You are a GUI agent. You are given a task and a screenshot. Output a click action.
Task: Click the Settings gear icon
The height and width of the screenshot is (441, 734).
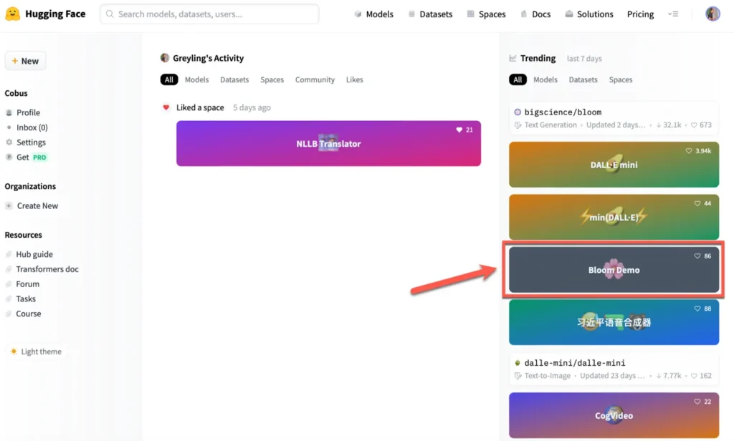pyautogui.click(x=9, y=142)
